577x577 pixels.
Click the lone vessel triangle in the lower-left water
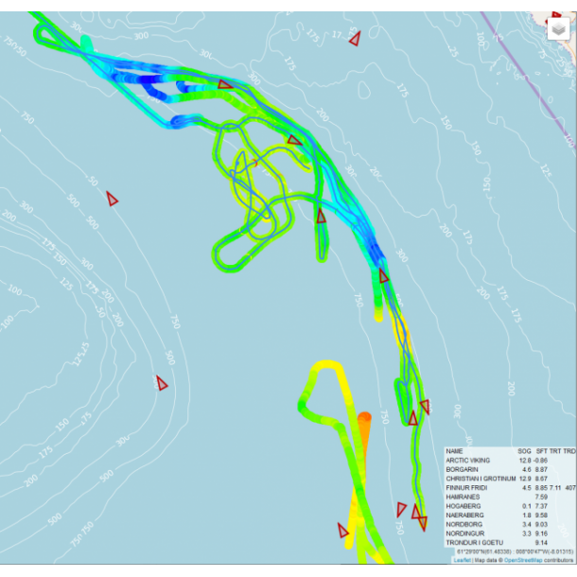(x=162, y=383)
